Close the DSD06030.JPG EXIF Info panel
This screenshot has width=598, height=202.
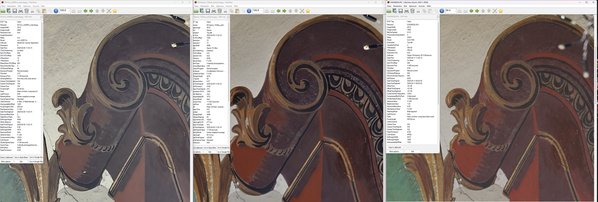point(438,16)
